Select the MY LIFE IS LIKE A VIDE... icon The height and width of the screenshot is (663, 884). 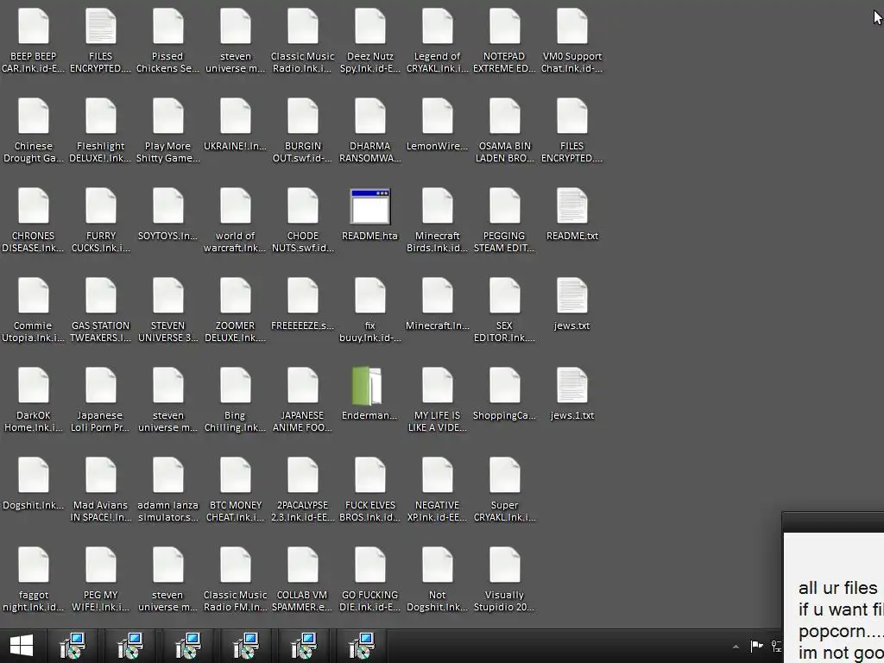pos(438,385)
